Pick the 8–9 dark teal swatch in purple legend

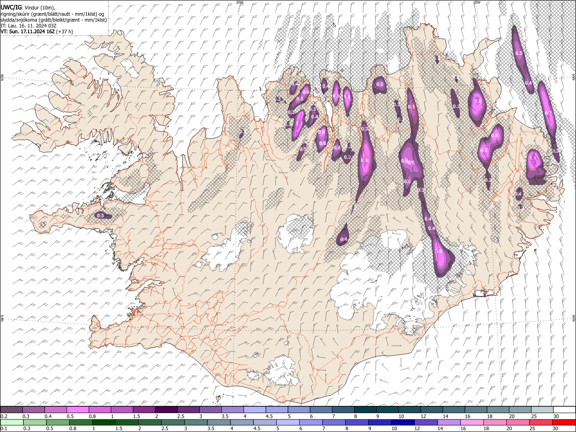364,409
